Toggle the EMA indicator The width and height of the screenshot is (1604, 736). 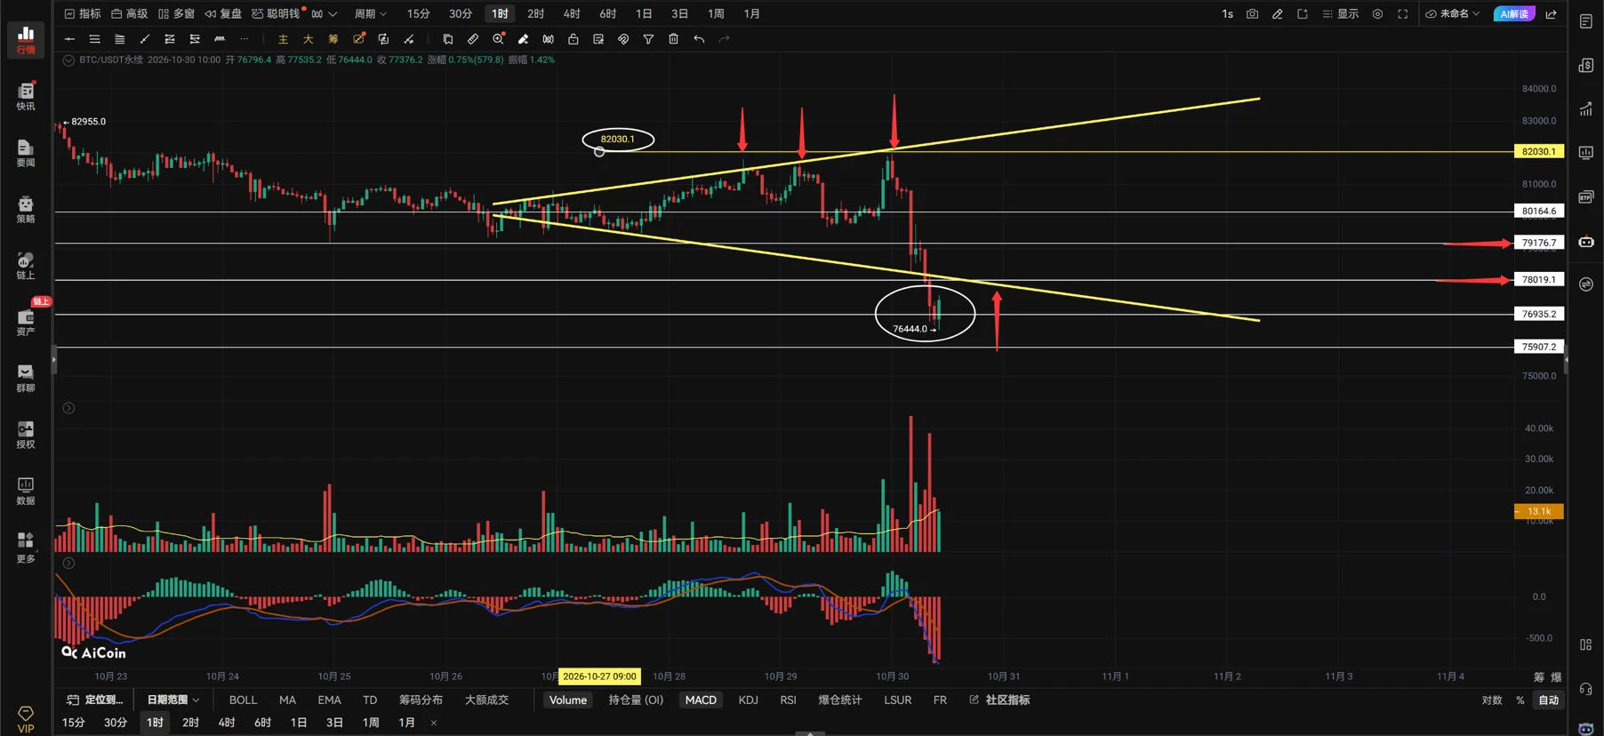329,700
